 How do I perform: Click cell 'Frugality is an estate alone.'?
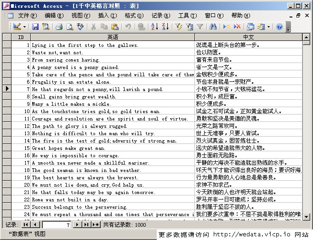113,82
